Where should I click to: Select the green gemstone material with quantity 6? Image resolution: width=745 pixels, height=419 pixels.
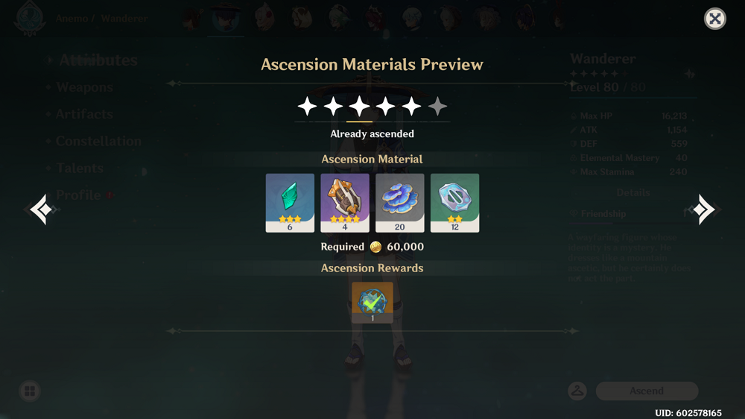click(x=290, y=203)
